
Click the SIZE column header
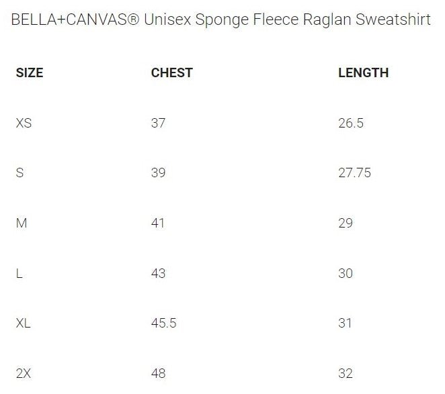pyautogui.click(x=30, y=73)
